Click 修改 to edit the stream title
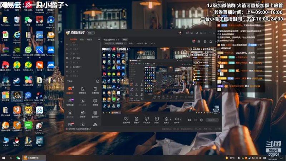This screenshot has height=161, width=286. pos(125,39)
